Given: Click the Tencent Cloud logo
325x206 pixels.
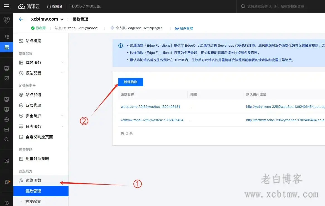Looking at the screenshot, I should click(x=29, y=6).
